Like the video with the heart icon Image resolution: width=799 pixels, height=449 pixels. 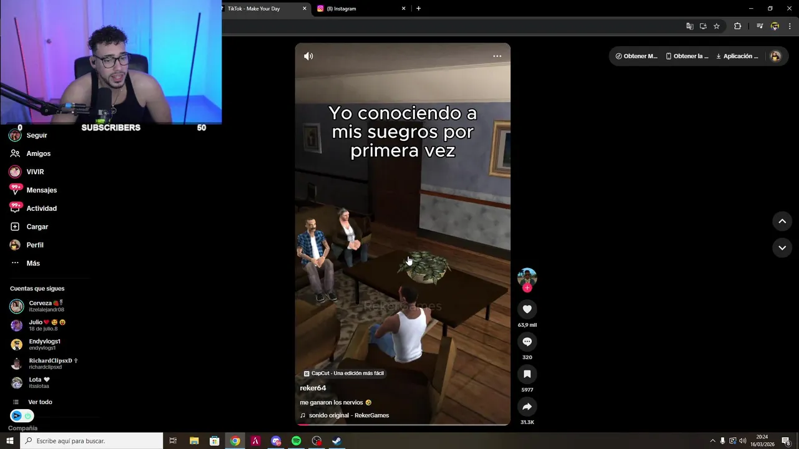[527, 309]
